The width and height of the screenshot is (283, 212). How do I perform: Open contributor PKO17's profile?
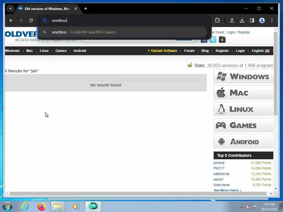219,168
